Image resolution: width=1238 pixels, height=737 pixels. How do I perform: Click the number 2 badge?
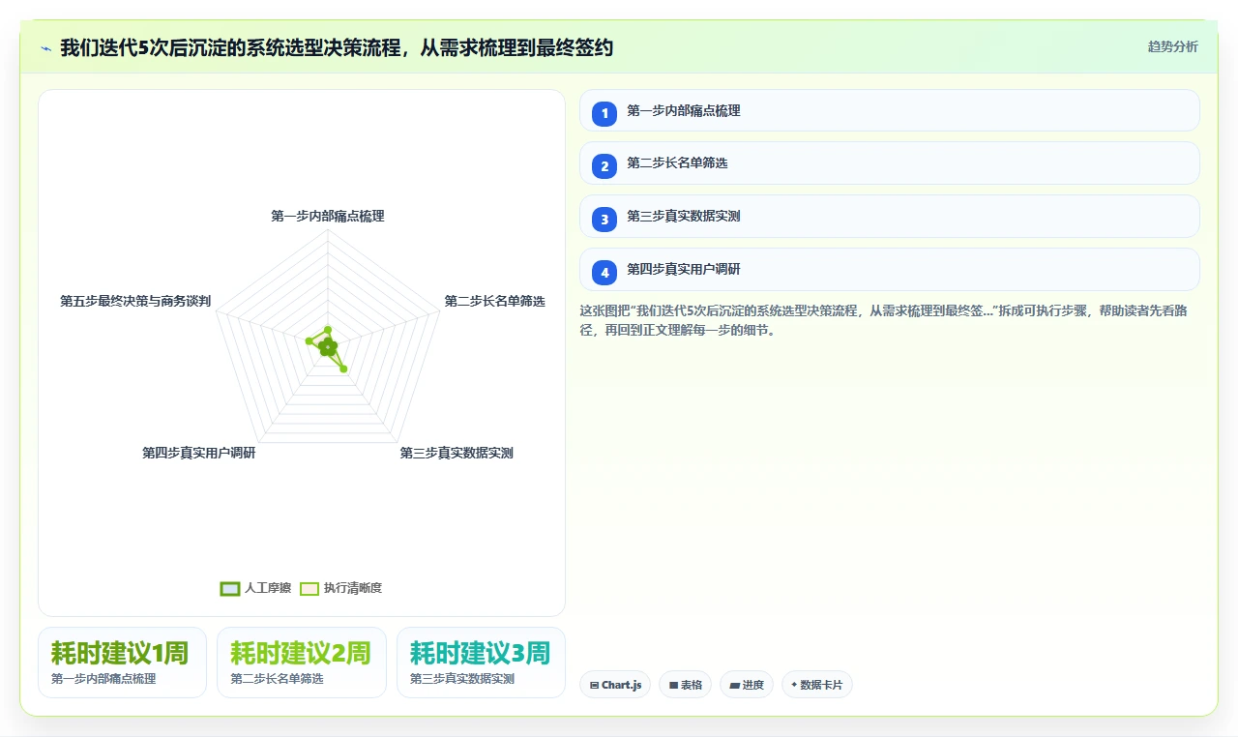(x=604, y=166)
